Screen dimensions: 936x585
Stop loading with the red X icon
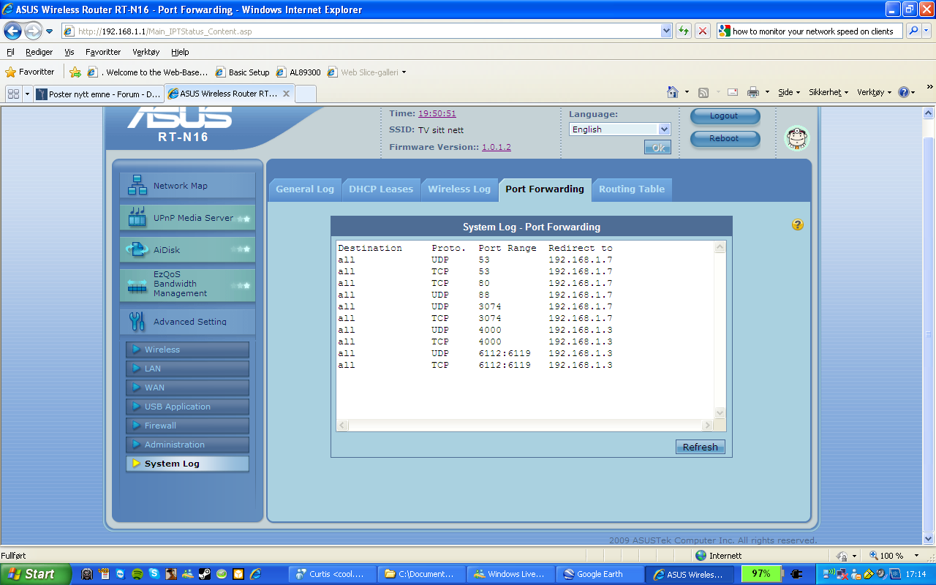(702, 31)
